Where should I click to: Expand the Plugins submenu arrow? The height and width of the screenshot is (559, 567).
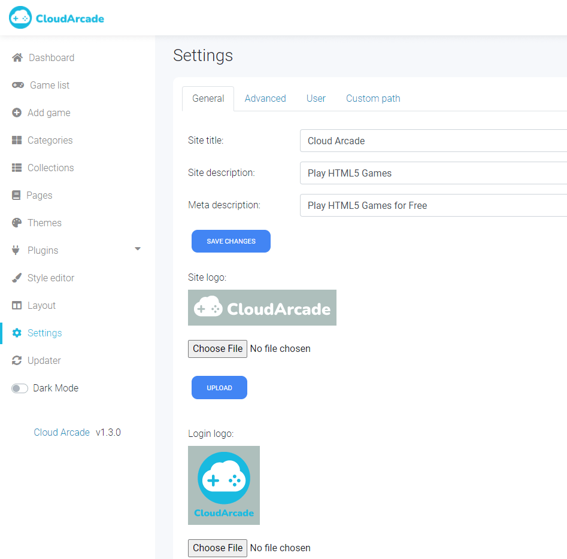pos(138,249)
